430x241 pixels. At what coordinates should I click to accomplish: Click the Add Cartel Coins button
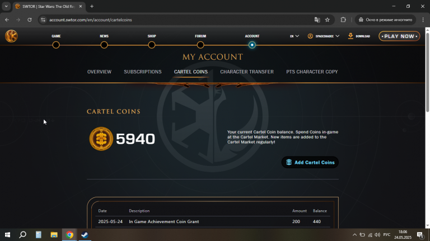[x=310, y=162]
